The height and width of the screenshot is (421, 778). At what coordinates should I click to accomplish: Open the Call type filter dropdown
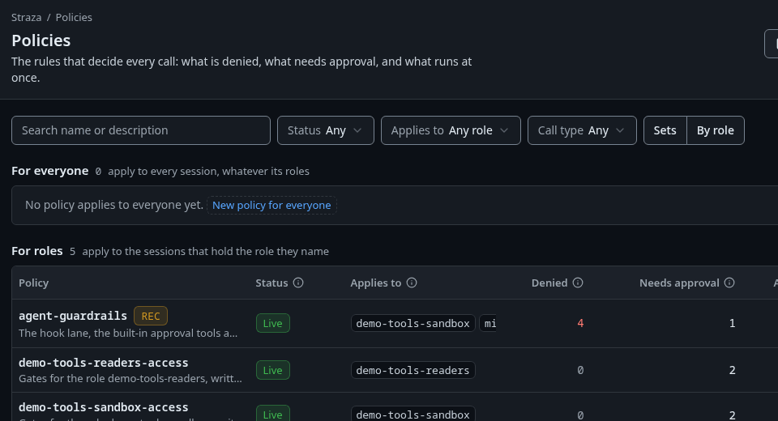click(x=582, y=130)
